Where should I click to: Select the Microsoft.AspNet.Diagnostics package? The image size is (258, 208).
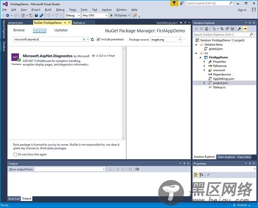(x=65, y=60)
